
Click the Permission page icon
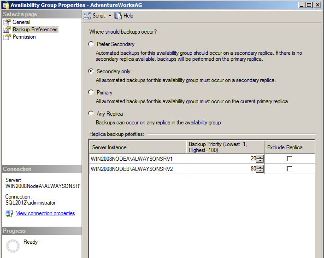(7, 37)
